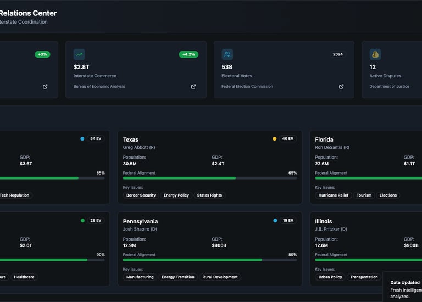Click Bureau of Economic Analysis source text
The height and width of the screenshot is (302, 422).
(x=99, y=86)
